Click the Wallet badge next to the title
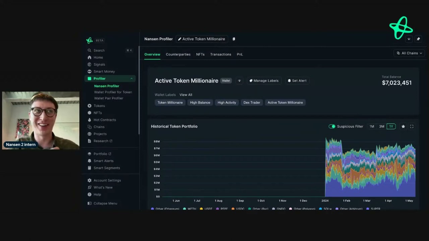This screenshot has width=429, height=241. [x=226, y=81]
